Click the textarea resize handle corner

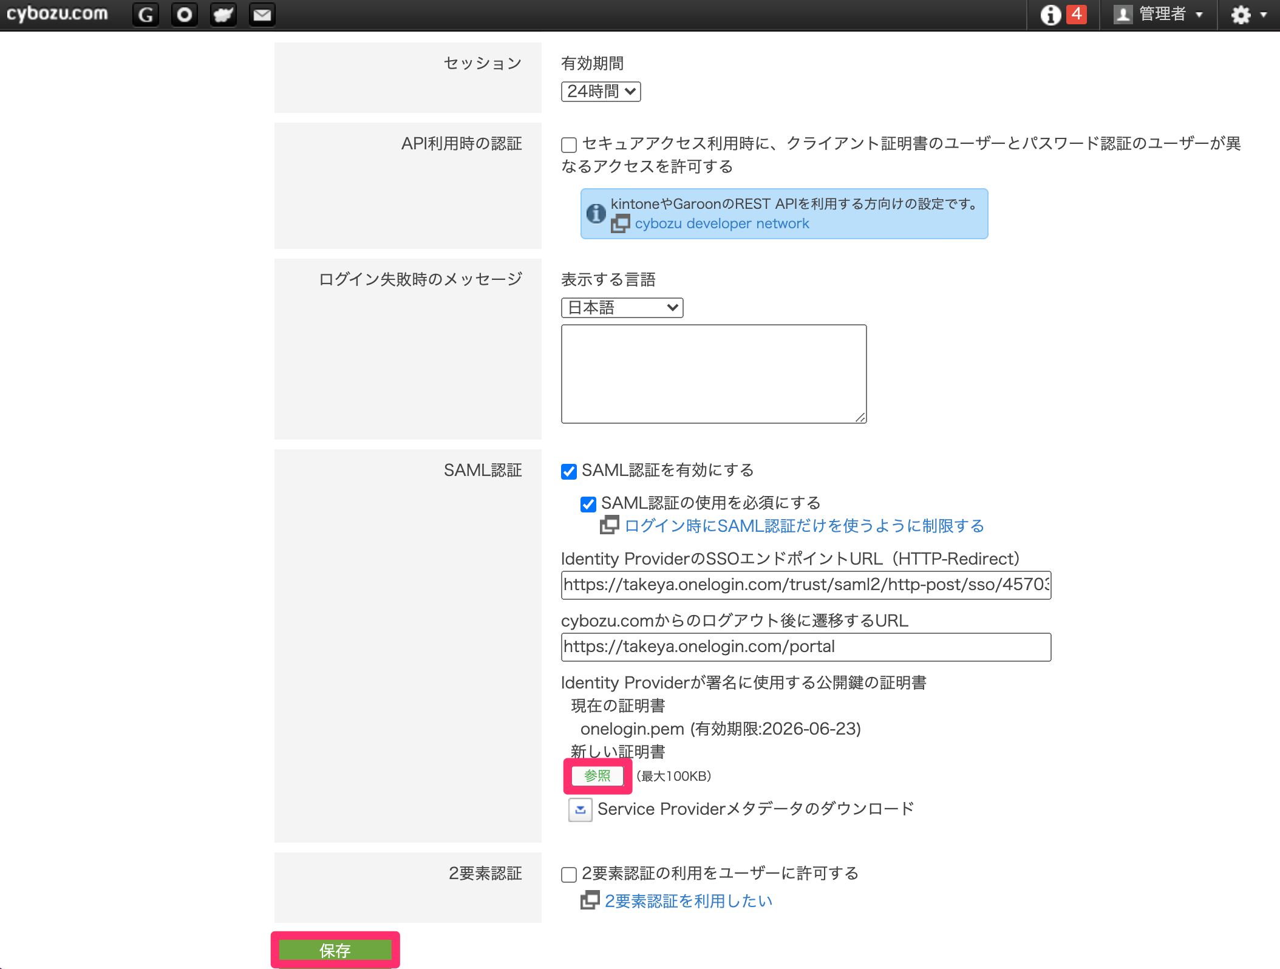pos(860,417)
